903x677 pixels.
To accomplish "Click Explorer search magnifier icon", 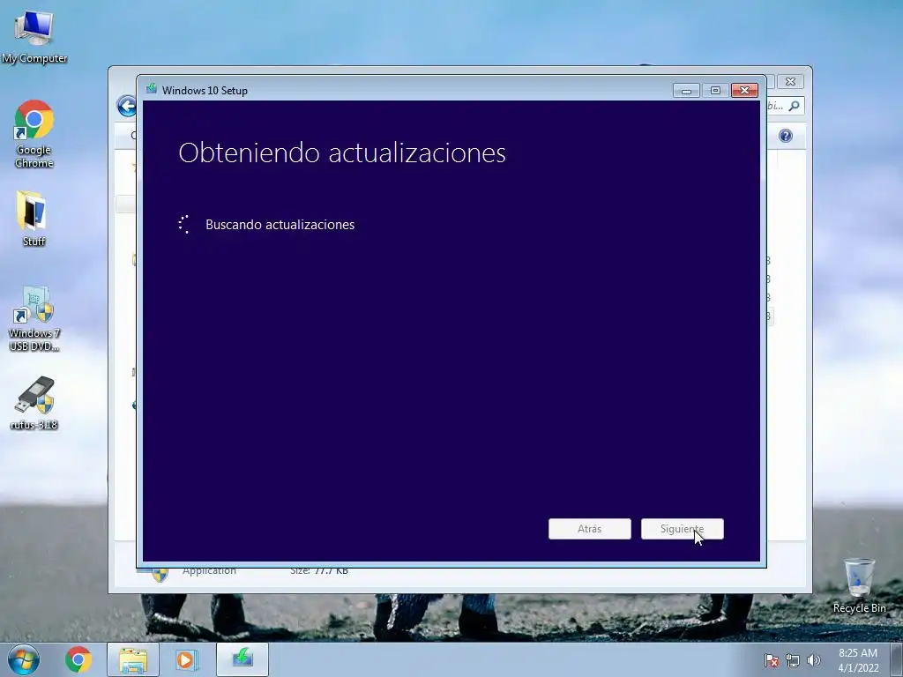I will pos(795,106).
